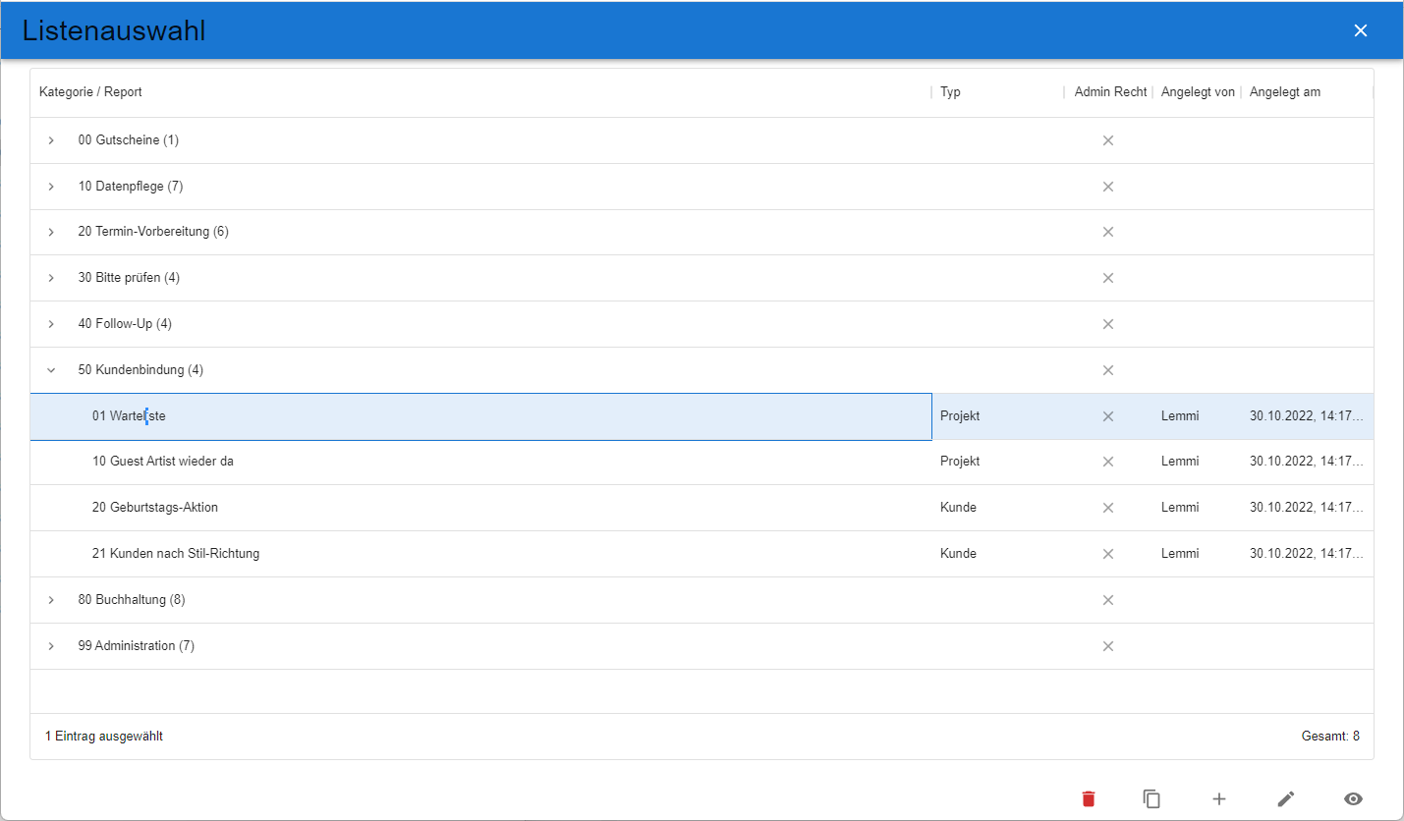Screen dimensions: 1404x821
Task: Expand the 20 Termin-Vorbereitung category
Action: coord(51,232)
